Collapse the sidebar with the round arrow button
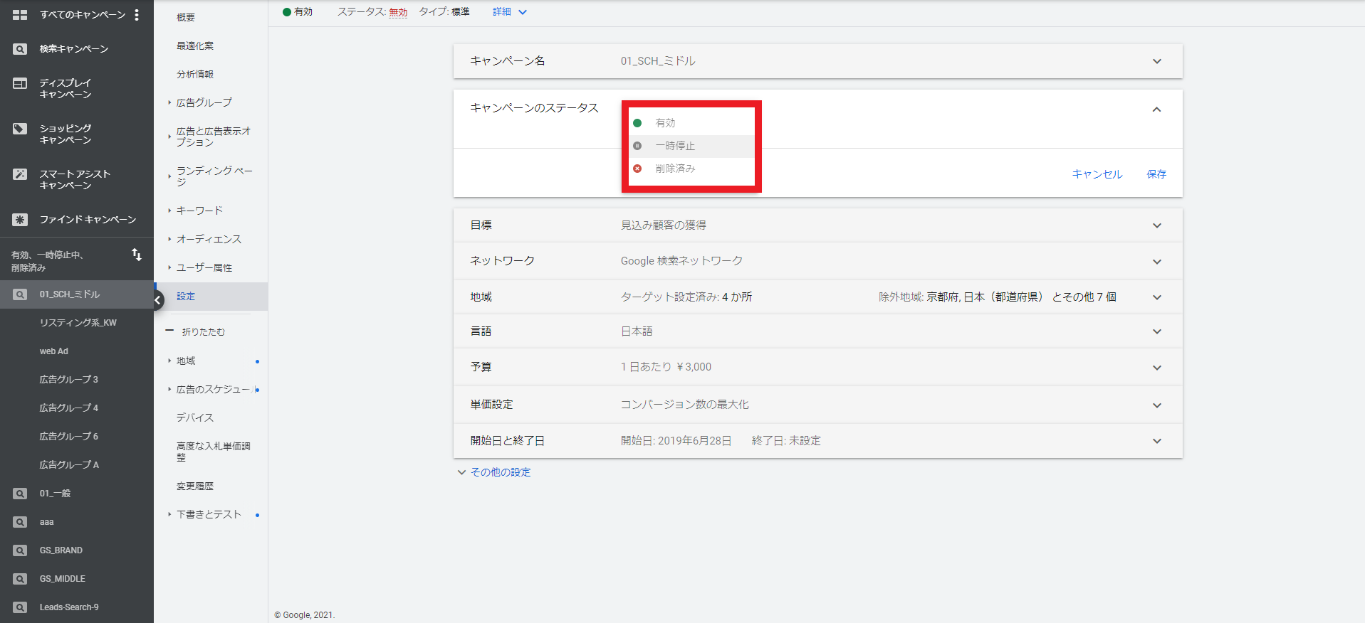Viewport: 1365px width, 623px height. point(157,300)
